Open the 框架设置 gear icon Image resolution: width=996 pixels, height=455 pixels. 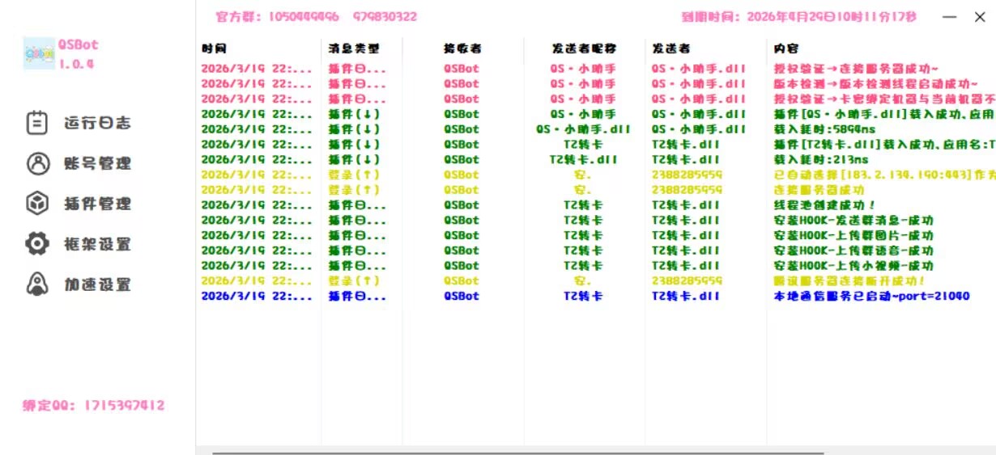pos(38,244)
